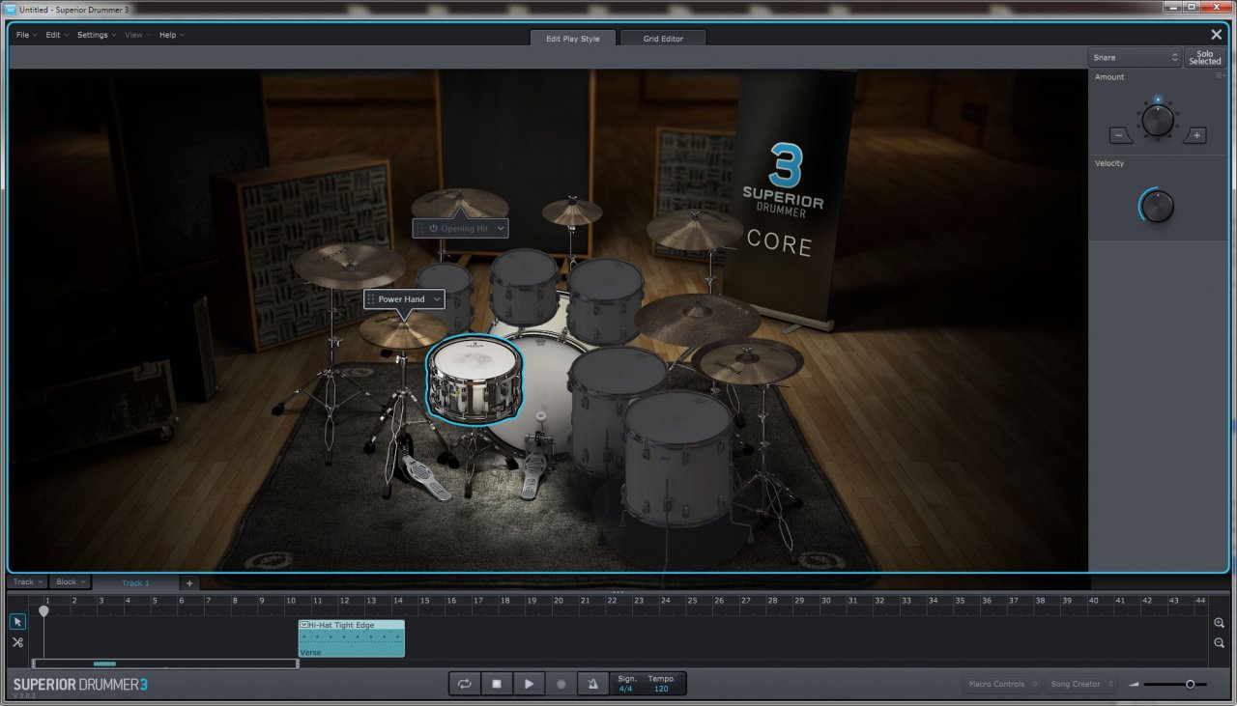The image size is (1237, 706).
Task: Switch to the Grid Editor tab
Action: [663, 39]
